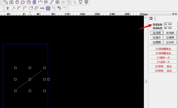Click the four-pane center alignment icon
The height and width of the screenshot is (108, 178).
point(58,2)
